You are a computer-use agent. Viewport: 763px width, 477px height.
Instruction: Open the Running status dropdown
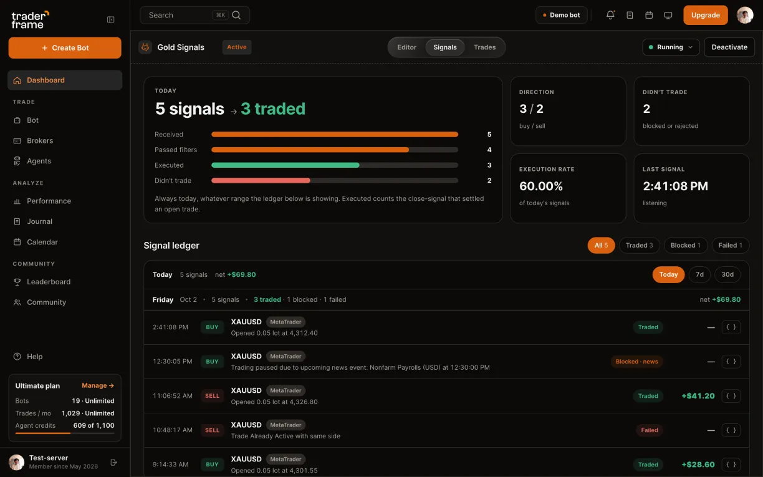click(x=671, y=47)
